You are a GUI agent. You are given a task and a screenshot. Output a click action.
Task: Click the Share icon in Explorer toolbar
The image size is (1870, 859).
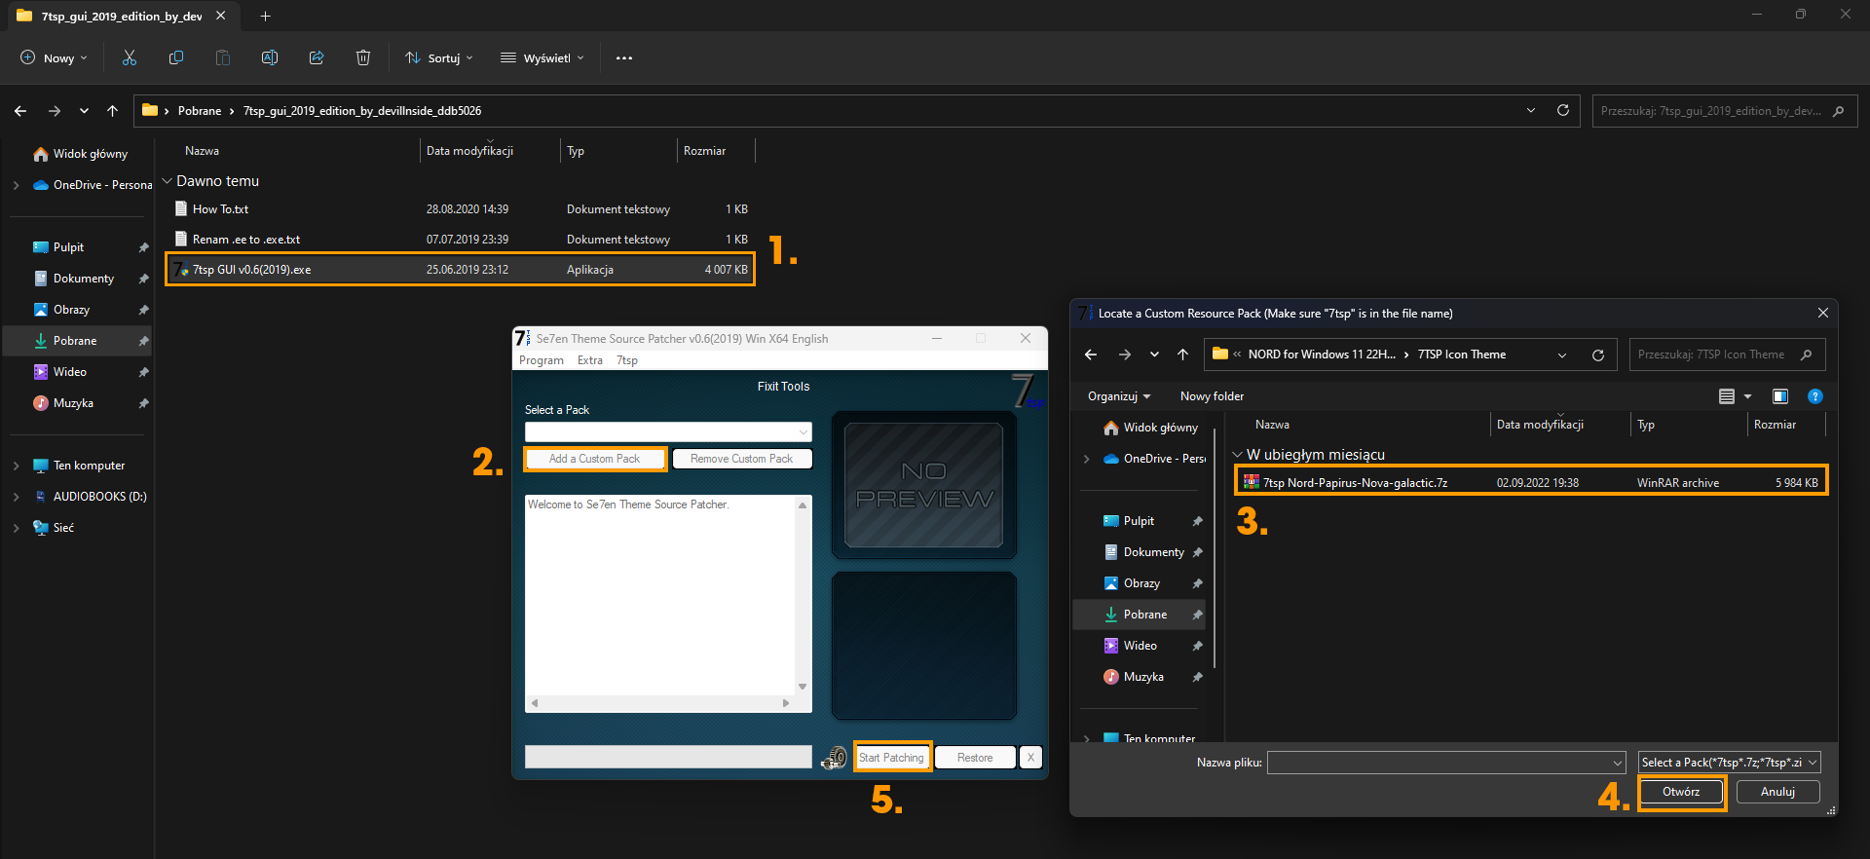click(317, 58)
